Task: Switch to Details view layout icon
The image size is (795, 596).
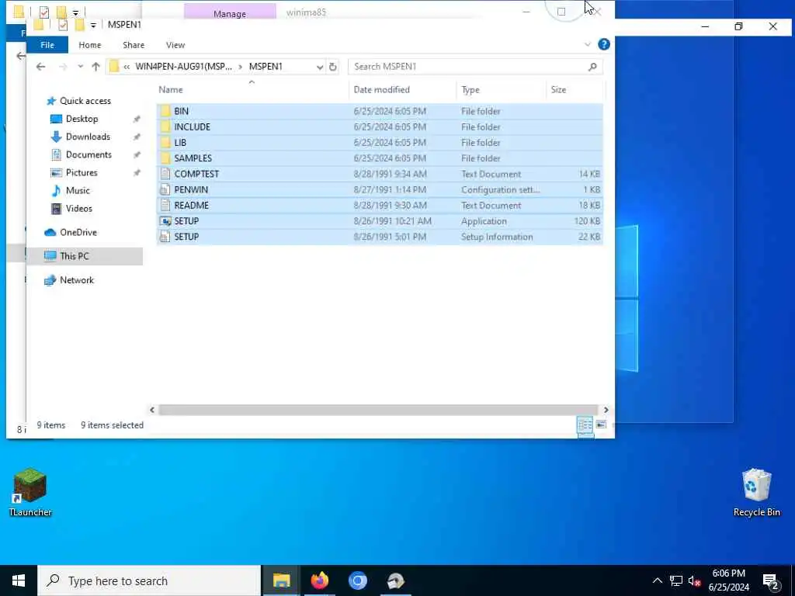Action: (585, 424)
